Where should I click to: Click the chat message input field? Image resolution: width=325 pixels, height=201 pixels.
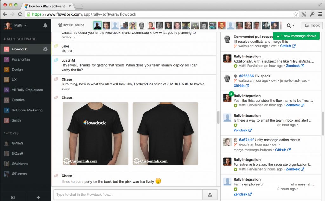point(128,195)
